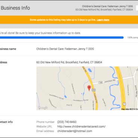Select the phone number (203) 740-8460
The height and width of the screenshot is (138, 138).
pyautogui.click(x=67, y=122)
